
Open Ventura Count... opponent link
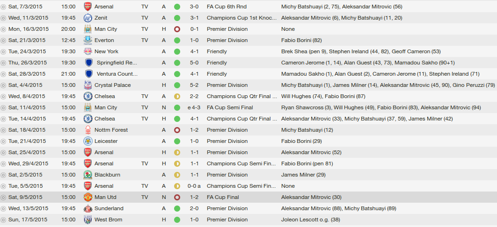(x=117, y=74)
